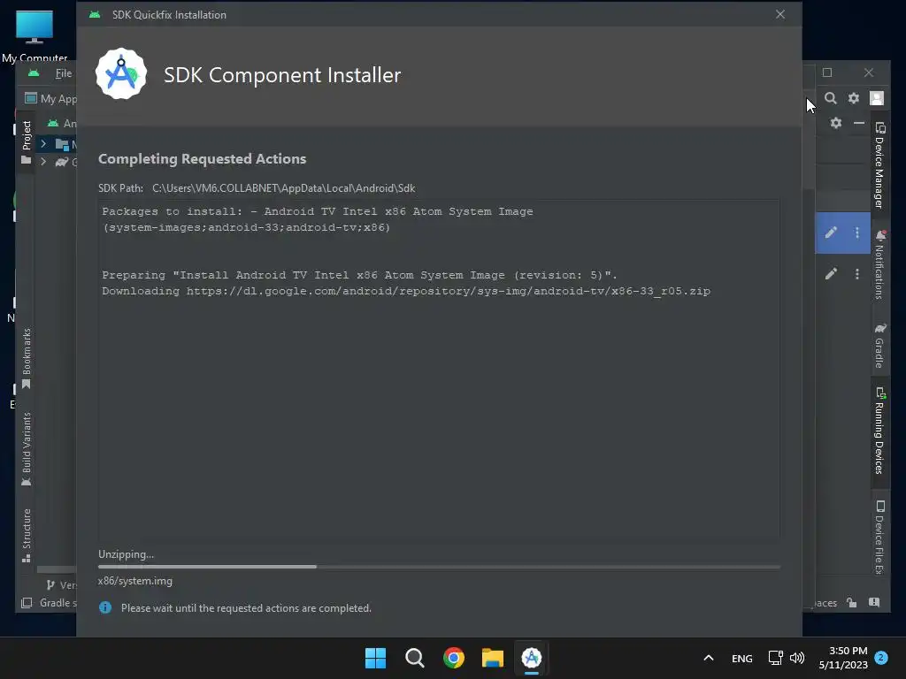Open Gradle side tab
This screenshot has height=679, width=906.
coord(879,346)
